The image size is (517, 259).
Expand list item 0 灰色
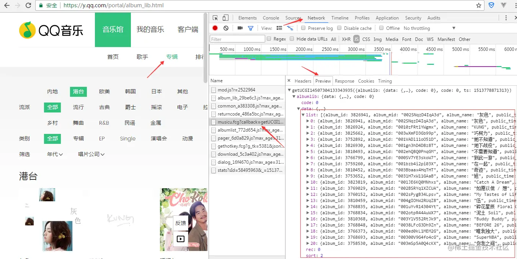(x=308, y=121)
